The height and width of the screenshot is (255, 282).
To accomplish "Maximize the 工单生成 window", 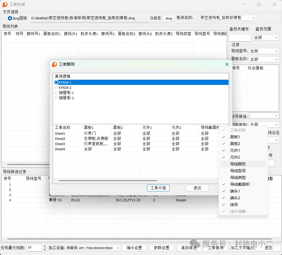I will pyautogui.click(x=259, y=4).
